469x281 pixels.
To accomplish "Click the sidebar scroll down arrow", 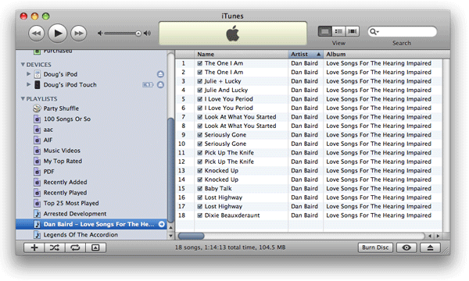I will [170, 236].
